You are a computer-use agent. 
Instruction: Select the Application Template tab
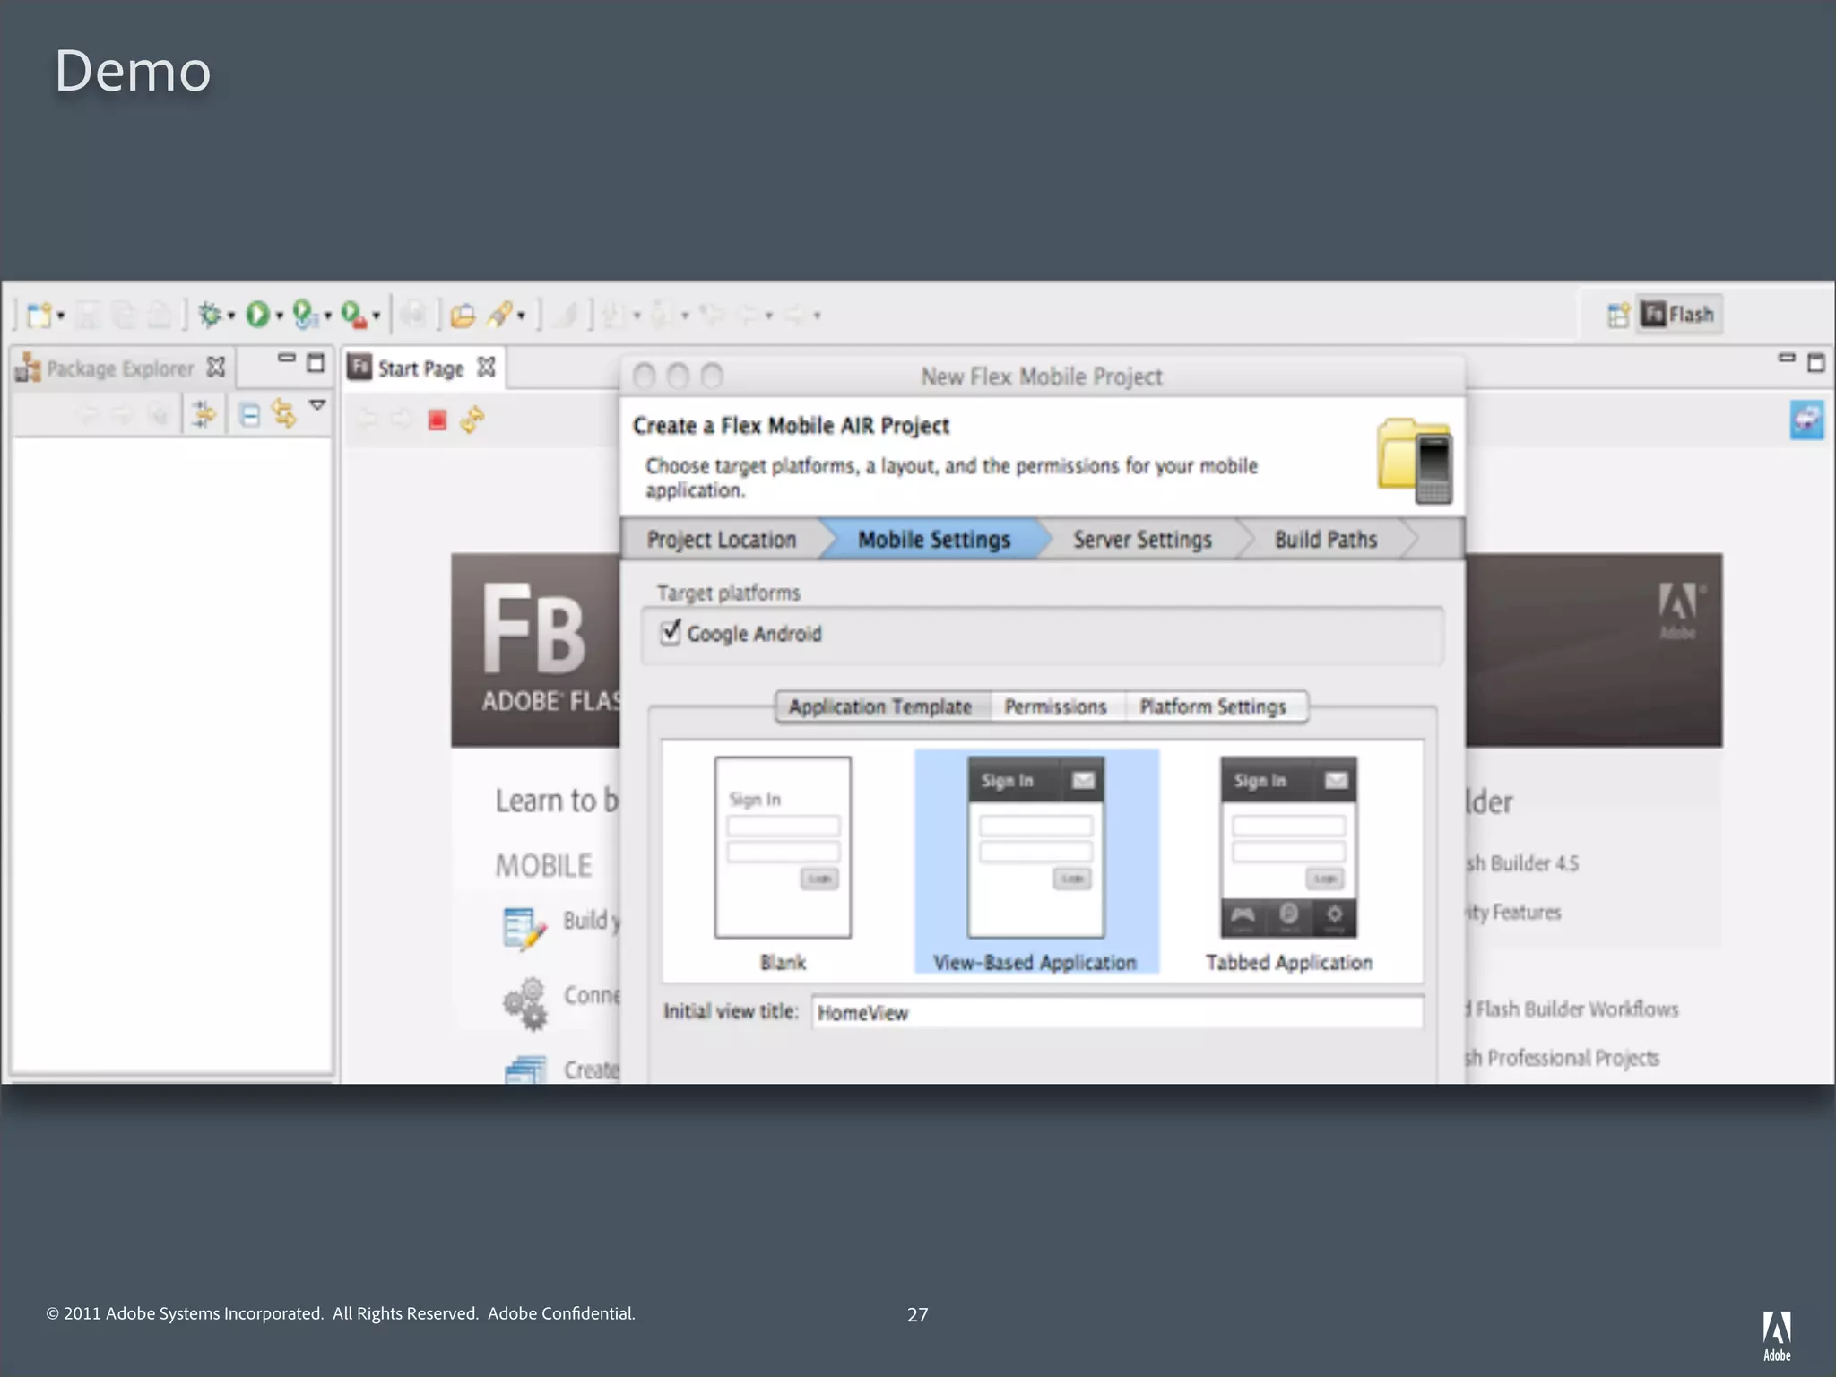click(880, 706)
